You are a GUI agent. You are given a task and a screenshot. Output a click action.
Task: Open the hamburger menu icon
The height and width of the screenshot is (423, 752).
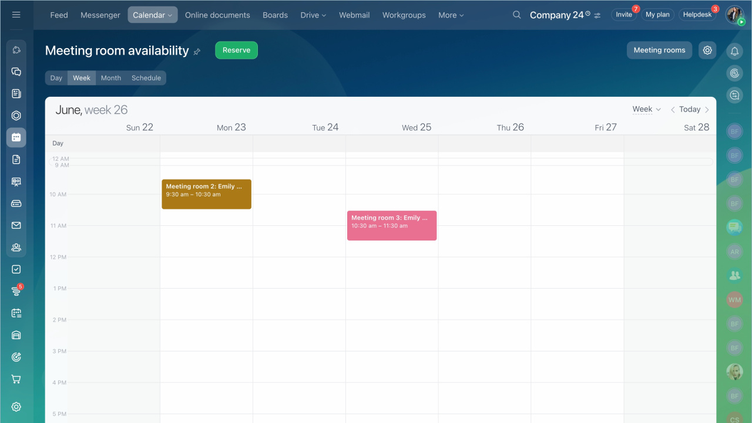point(16,15)
